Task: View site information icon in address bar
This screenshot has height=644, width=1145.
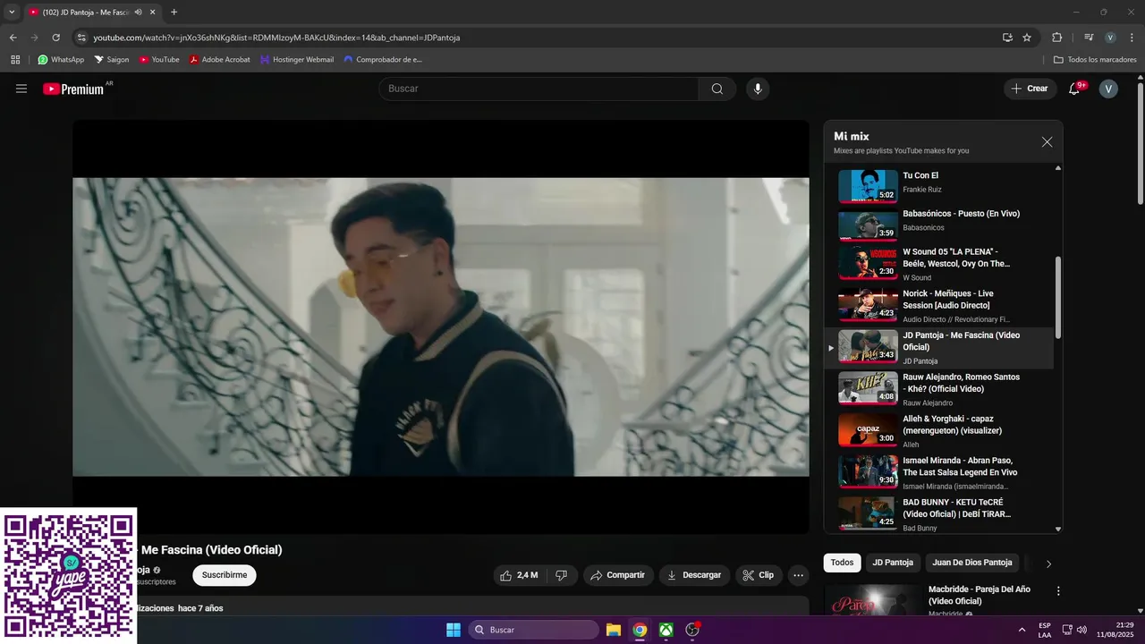Action: click(81, 38)
